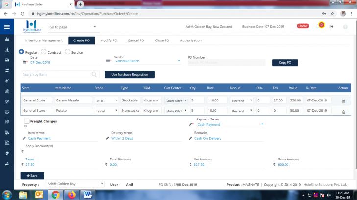Click the logout icon in header
357x200 pixels.
[332, 26]
